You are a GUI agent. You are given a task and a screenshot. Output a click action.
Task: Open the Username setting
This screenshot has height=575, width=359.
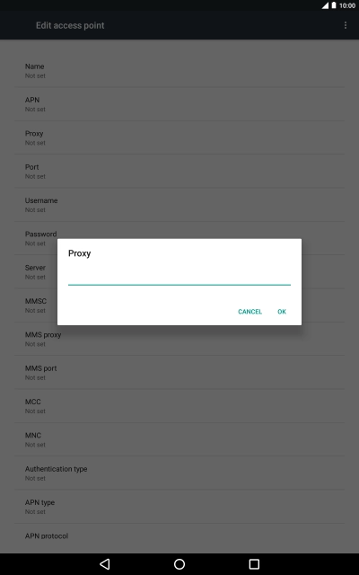[179, 205]
